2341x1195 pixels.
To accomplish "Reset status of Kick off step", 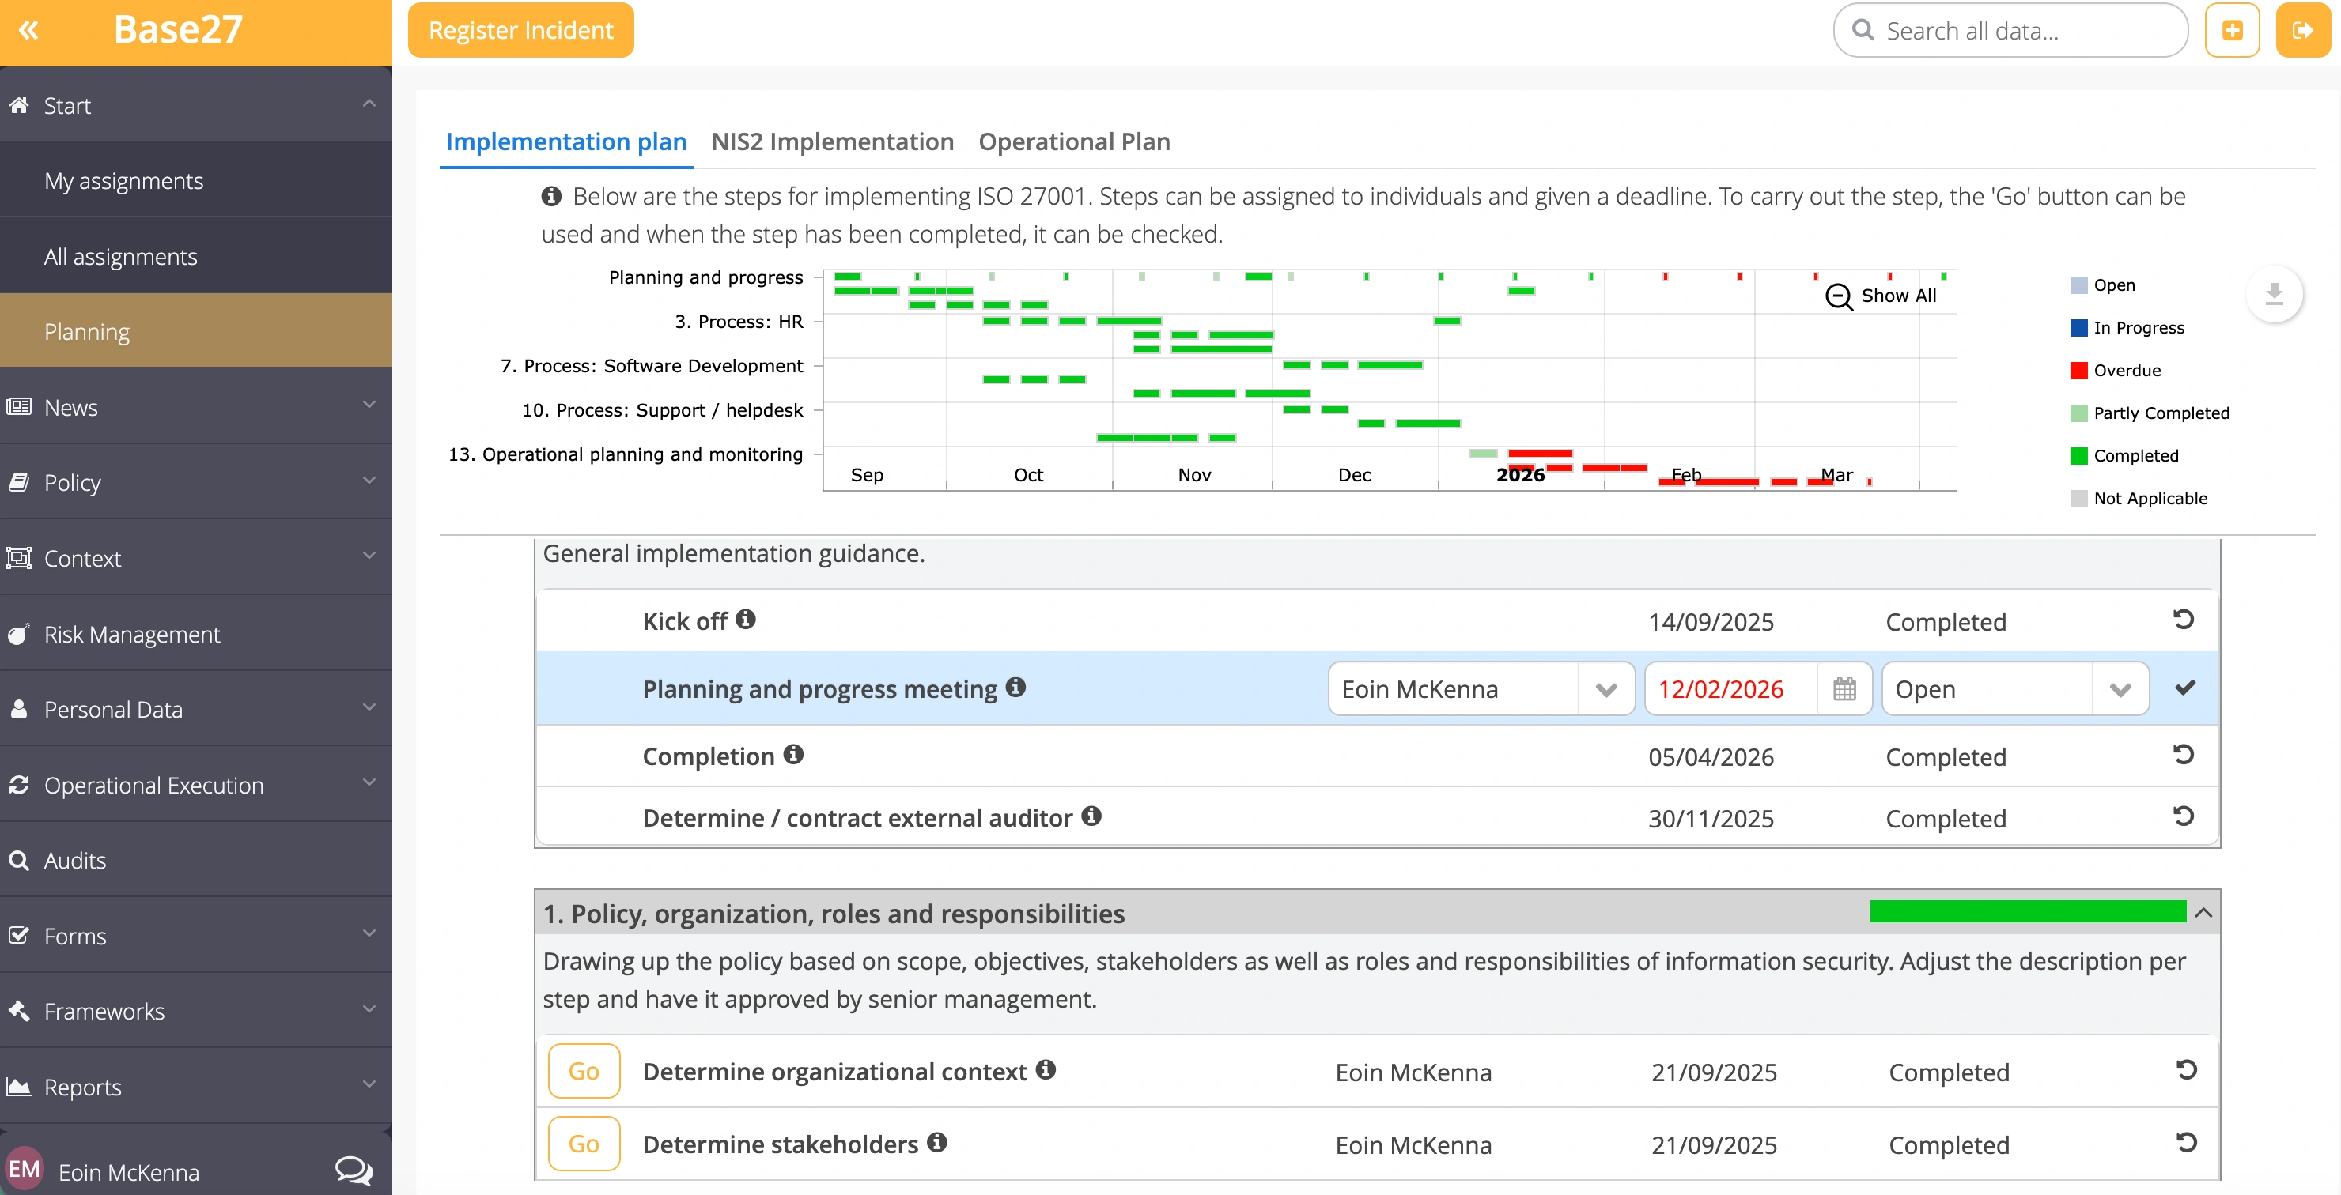I will coord(2183,620).
